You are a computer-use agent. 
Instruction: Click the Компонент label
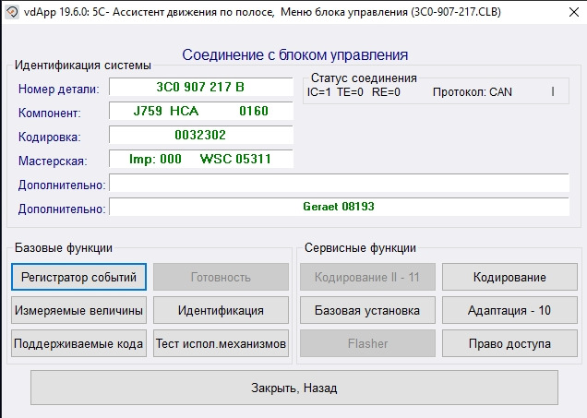(x=50, y=113)
